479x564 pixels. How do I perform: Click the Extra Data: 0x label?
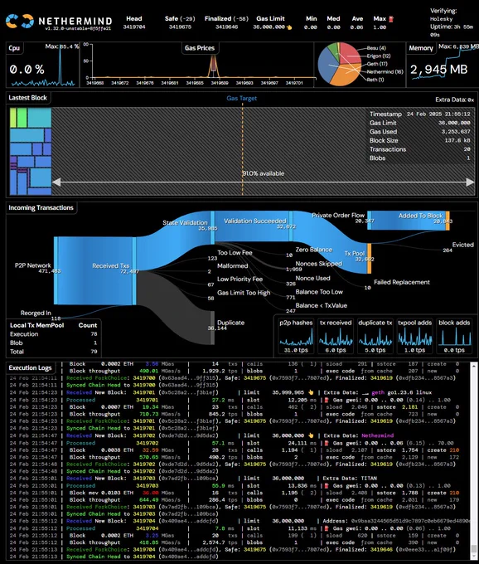coord(455,100)
